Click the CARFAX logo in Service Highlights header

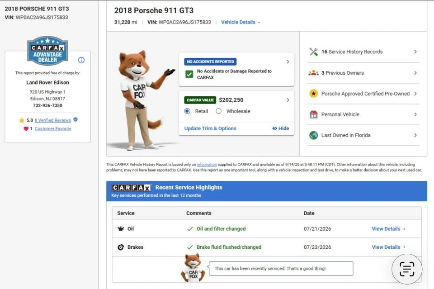click(131, 188)
